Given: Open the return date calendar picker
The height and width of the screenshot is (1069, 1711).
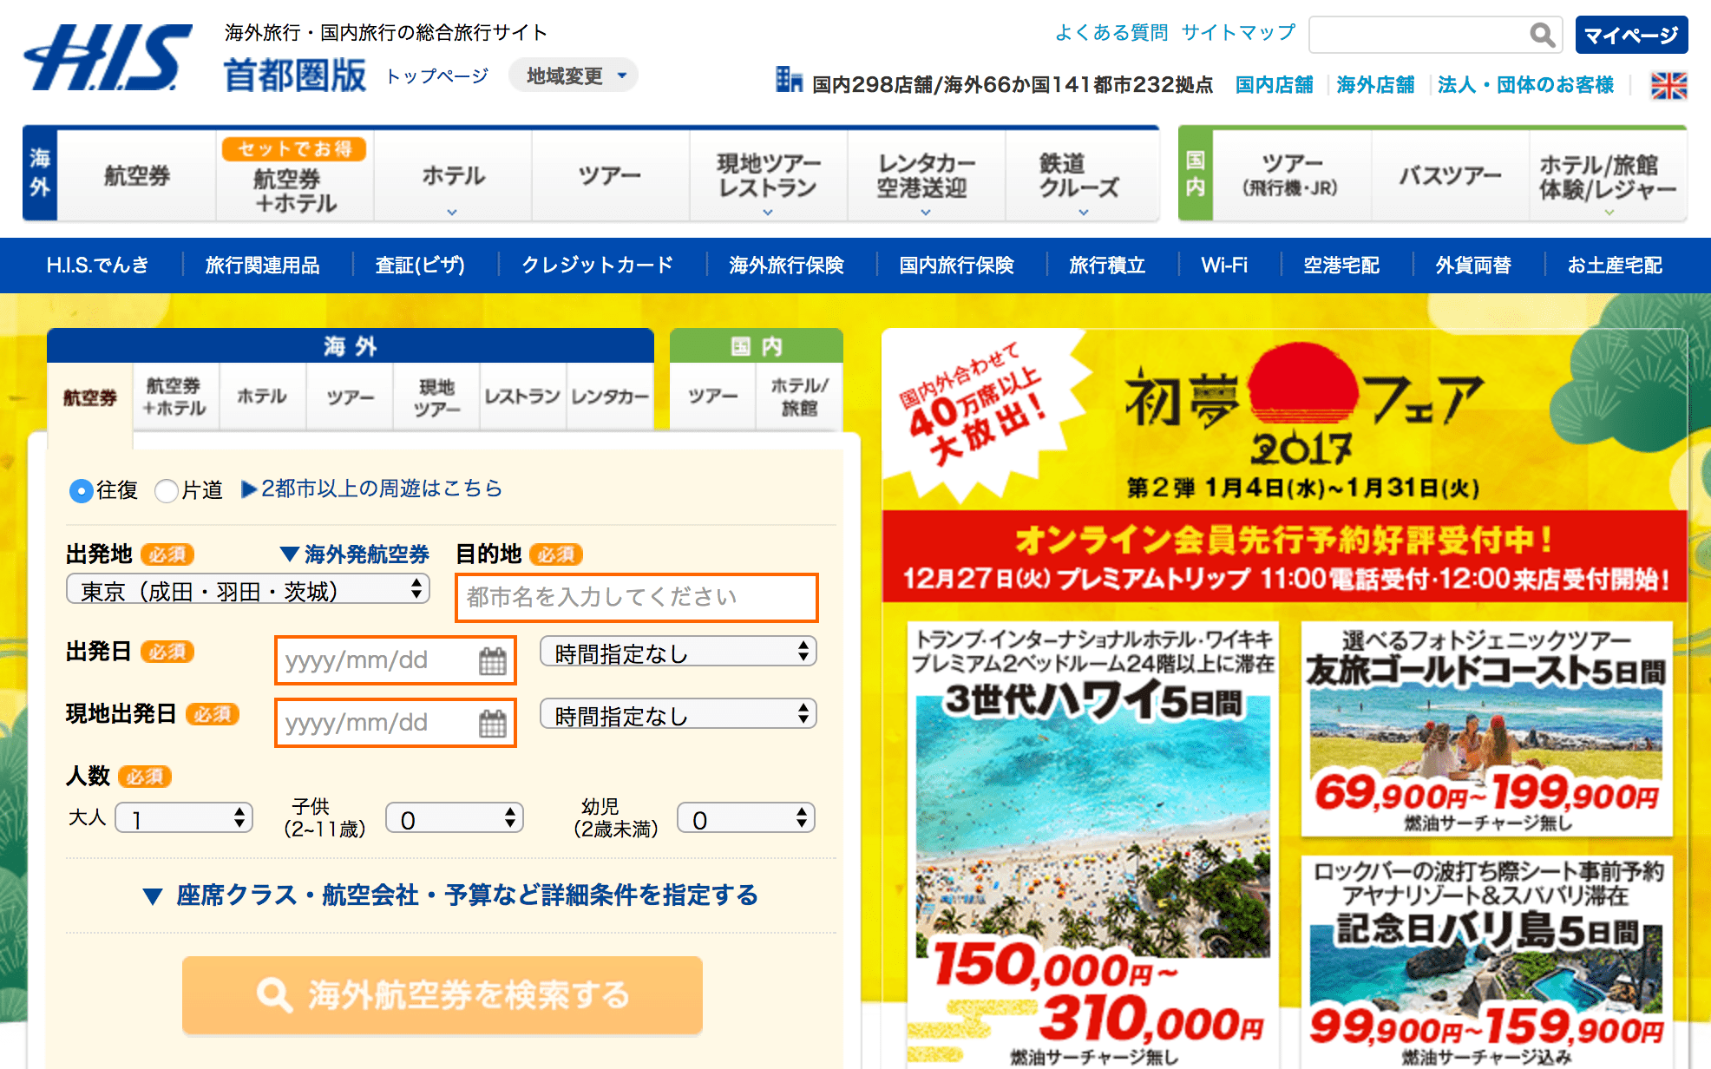Looking at the screenshot, I should (x=493, y=723).
